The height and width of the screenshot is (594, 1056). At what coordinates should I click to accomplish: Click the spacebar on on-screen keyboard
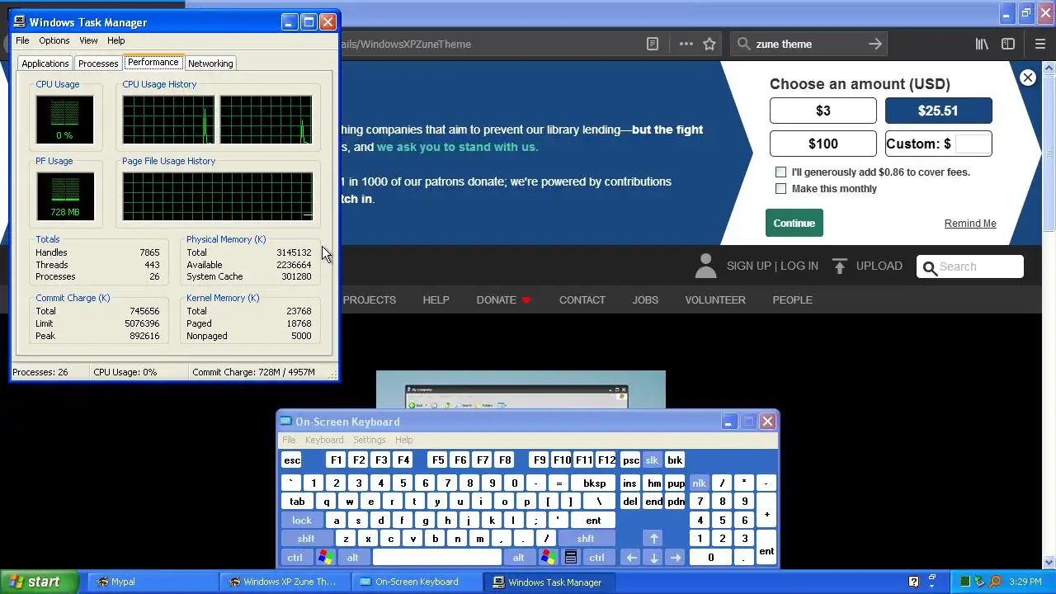(x=437, y=558)
